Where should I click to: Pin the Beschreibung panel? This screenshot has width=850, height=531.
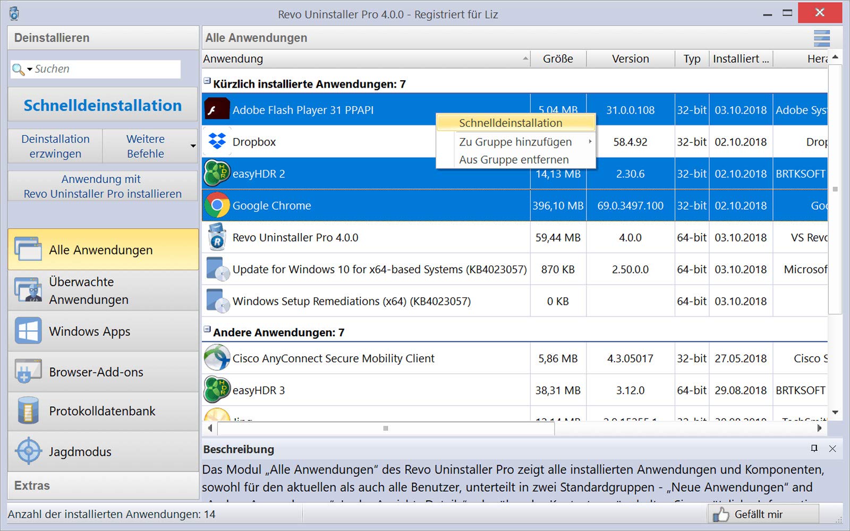pyautogui.click(x=814, y=449)
